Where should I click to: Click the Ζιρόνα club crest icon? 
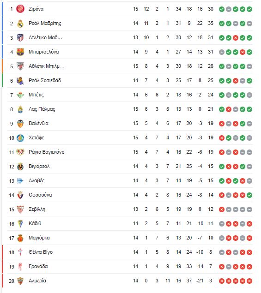(x=20, y=9)
